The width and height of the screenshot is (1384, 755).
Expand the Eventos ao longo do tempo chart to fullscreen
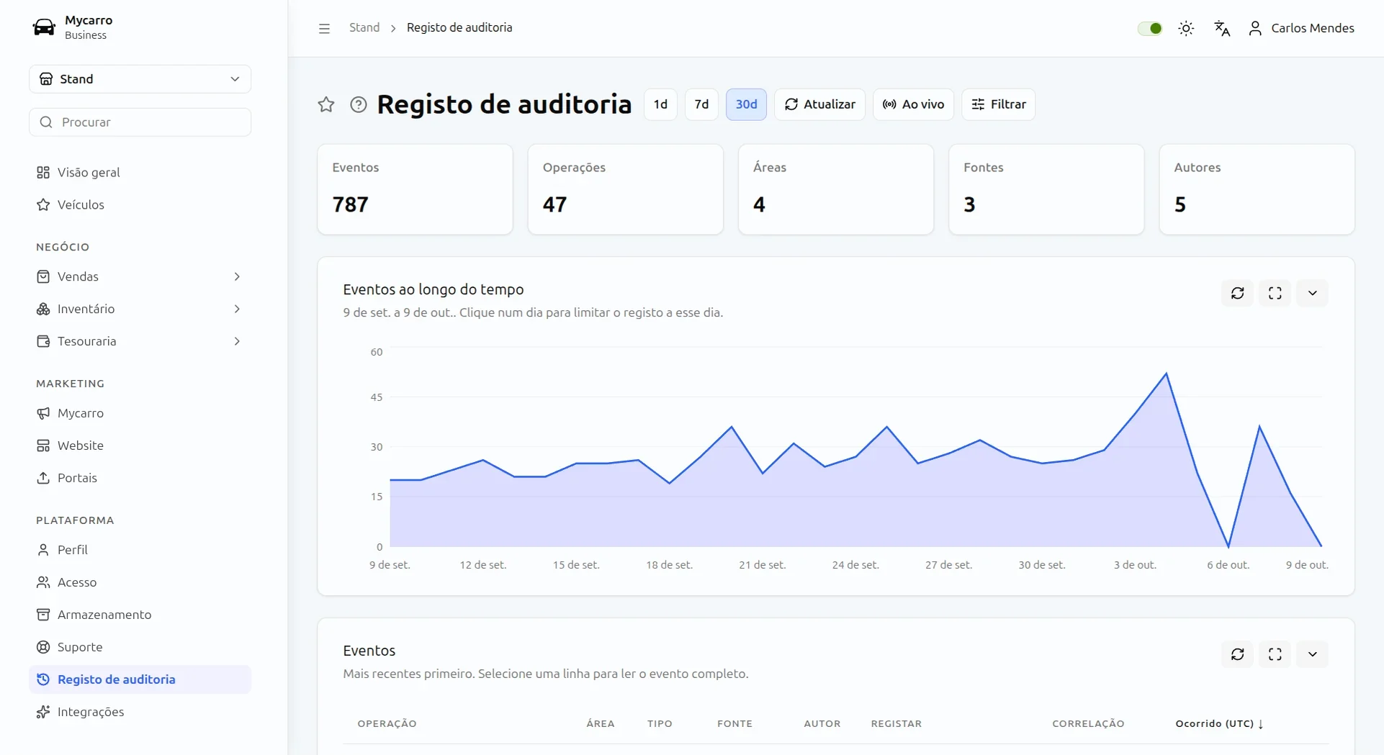tap(1275, 293)
